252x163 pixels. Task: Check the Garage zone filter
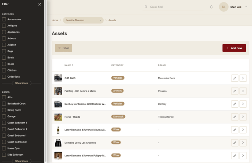4,116
